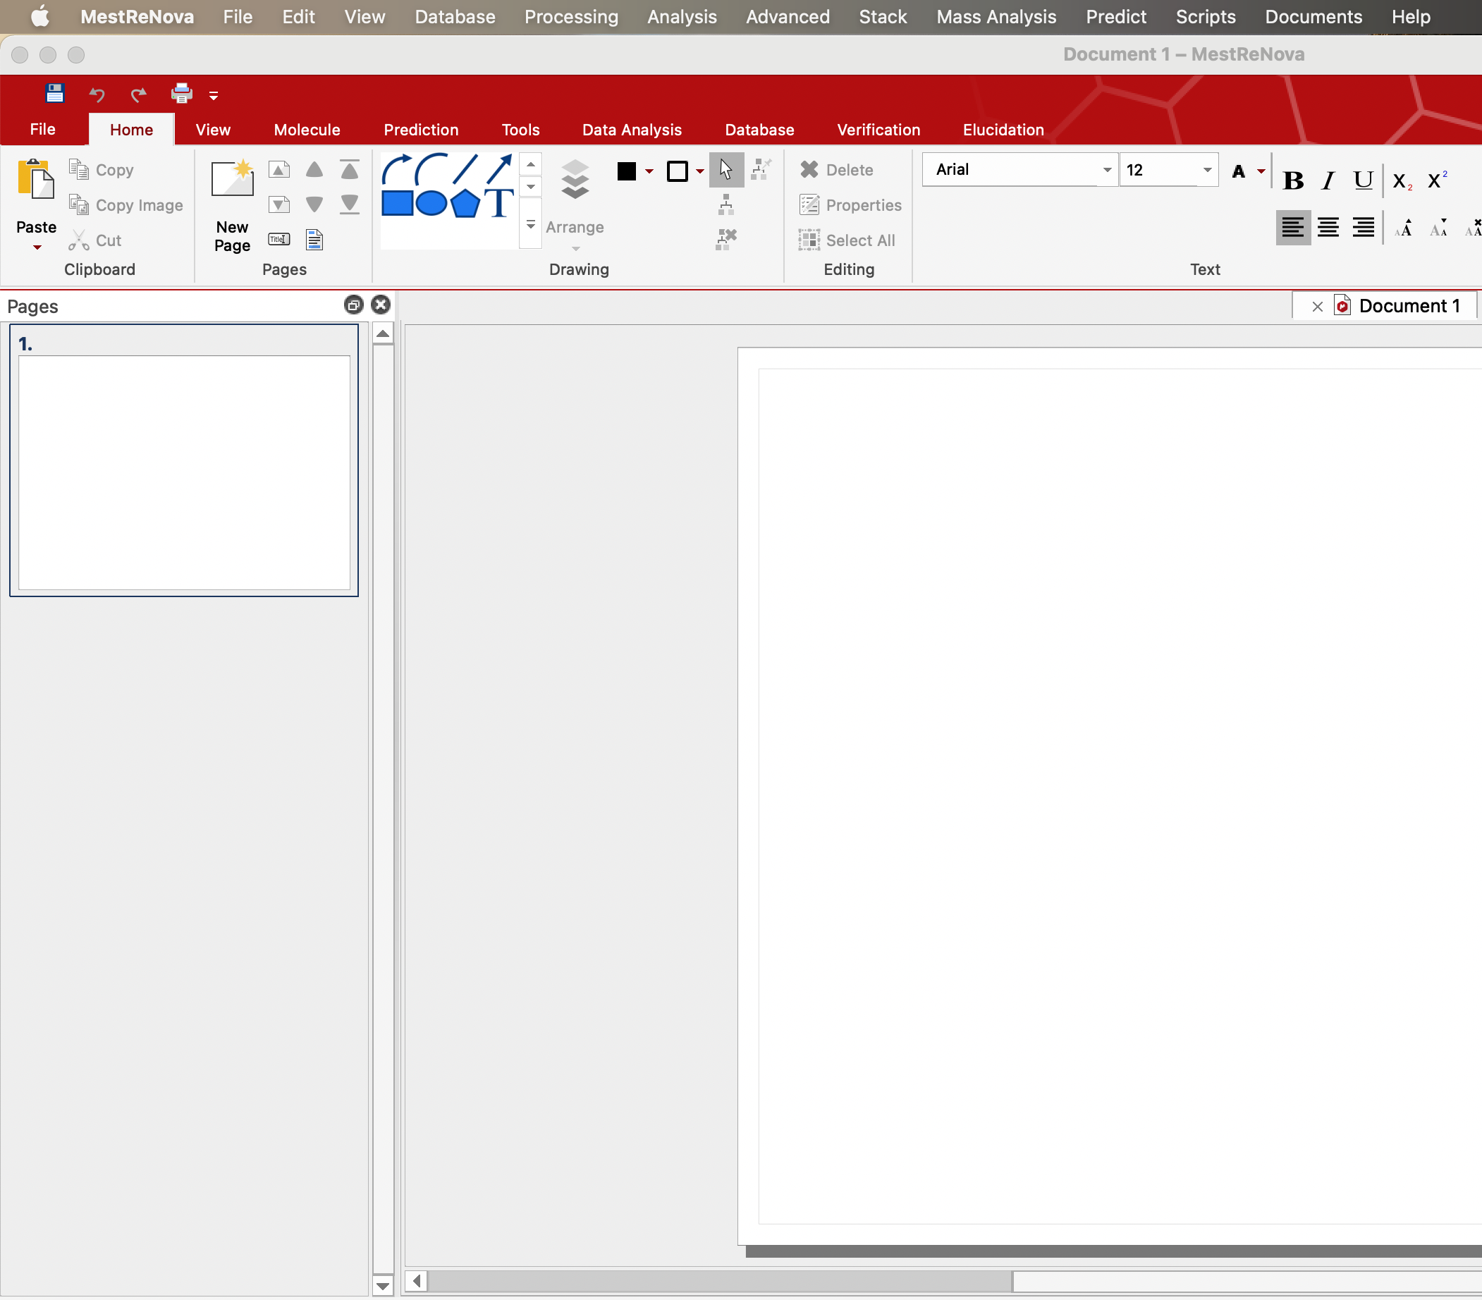Set text alignment to left

pos(1294,228)
